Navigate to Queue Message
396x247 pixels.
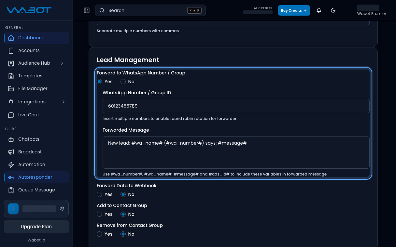point(36,190)
